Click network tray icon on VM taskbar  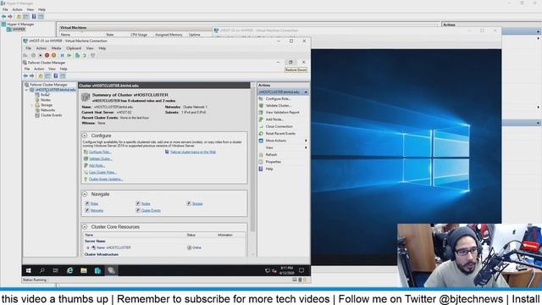coord(268,271)
